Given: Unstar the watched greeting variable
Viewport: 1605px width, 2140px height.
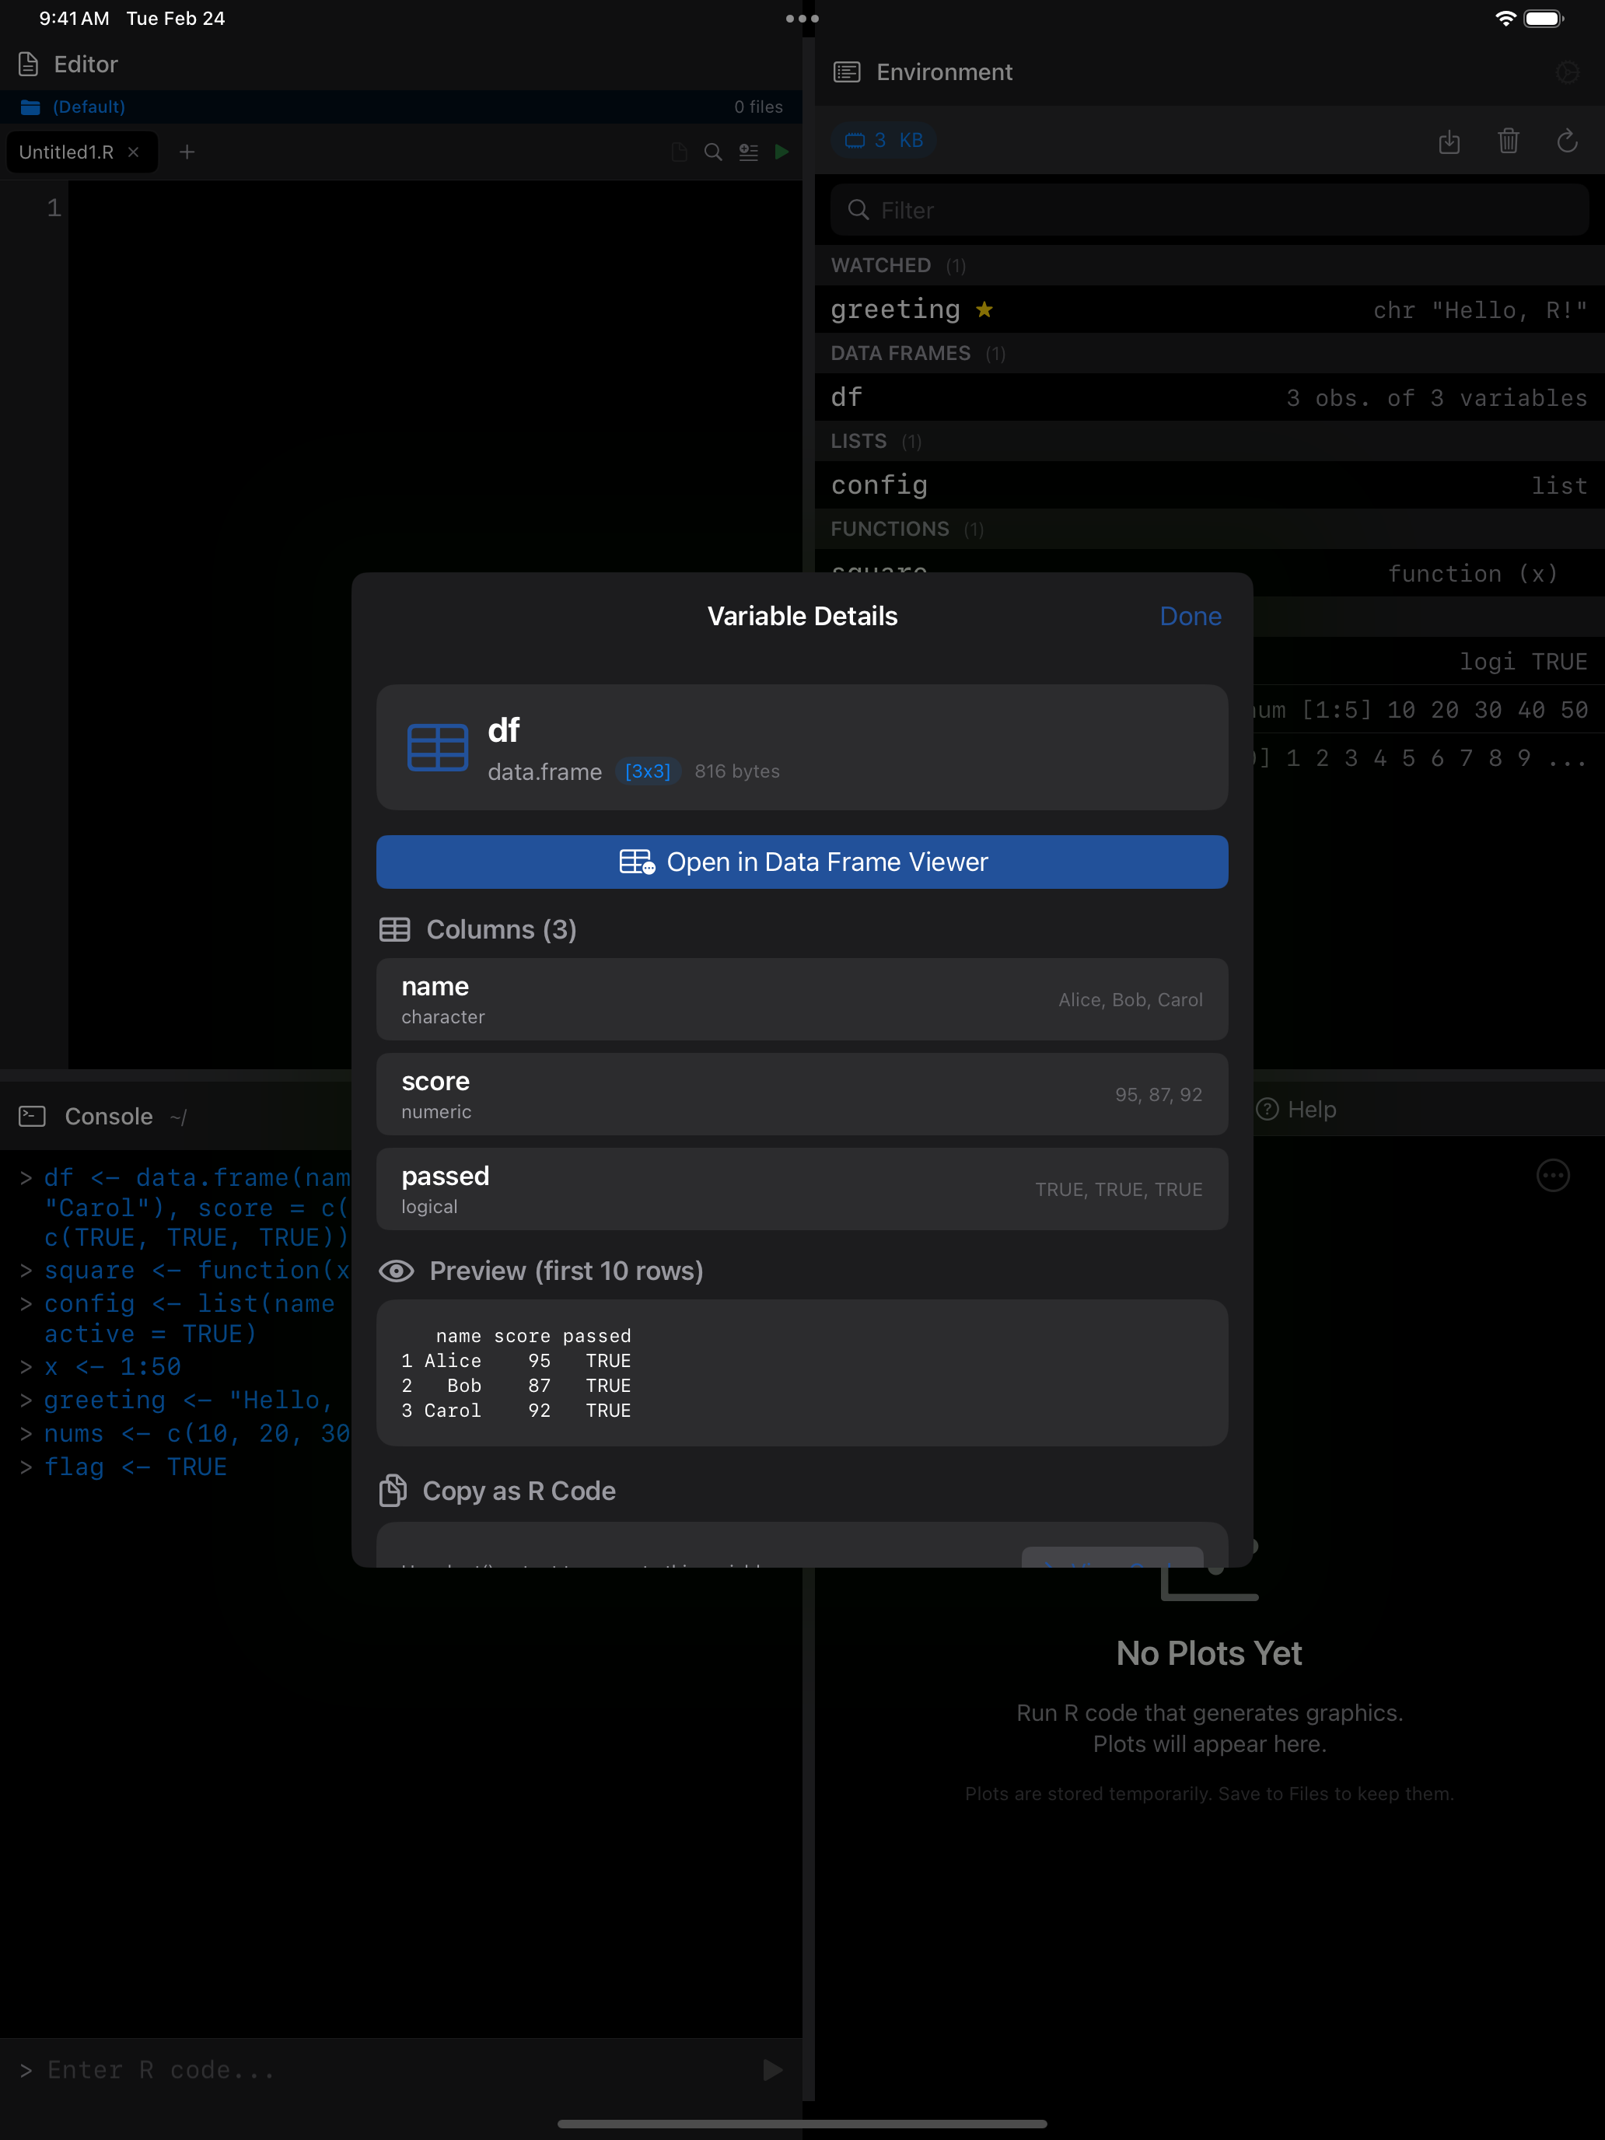Looking at the screenshot, I should coord(985,309).
